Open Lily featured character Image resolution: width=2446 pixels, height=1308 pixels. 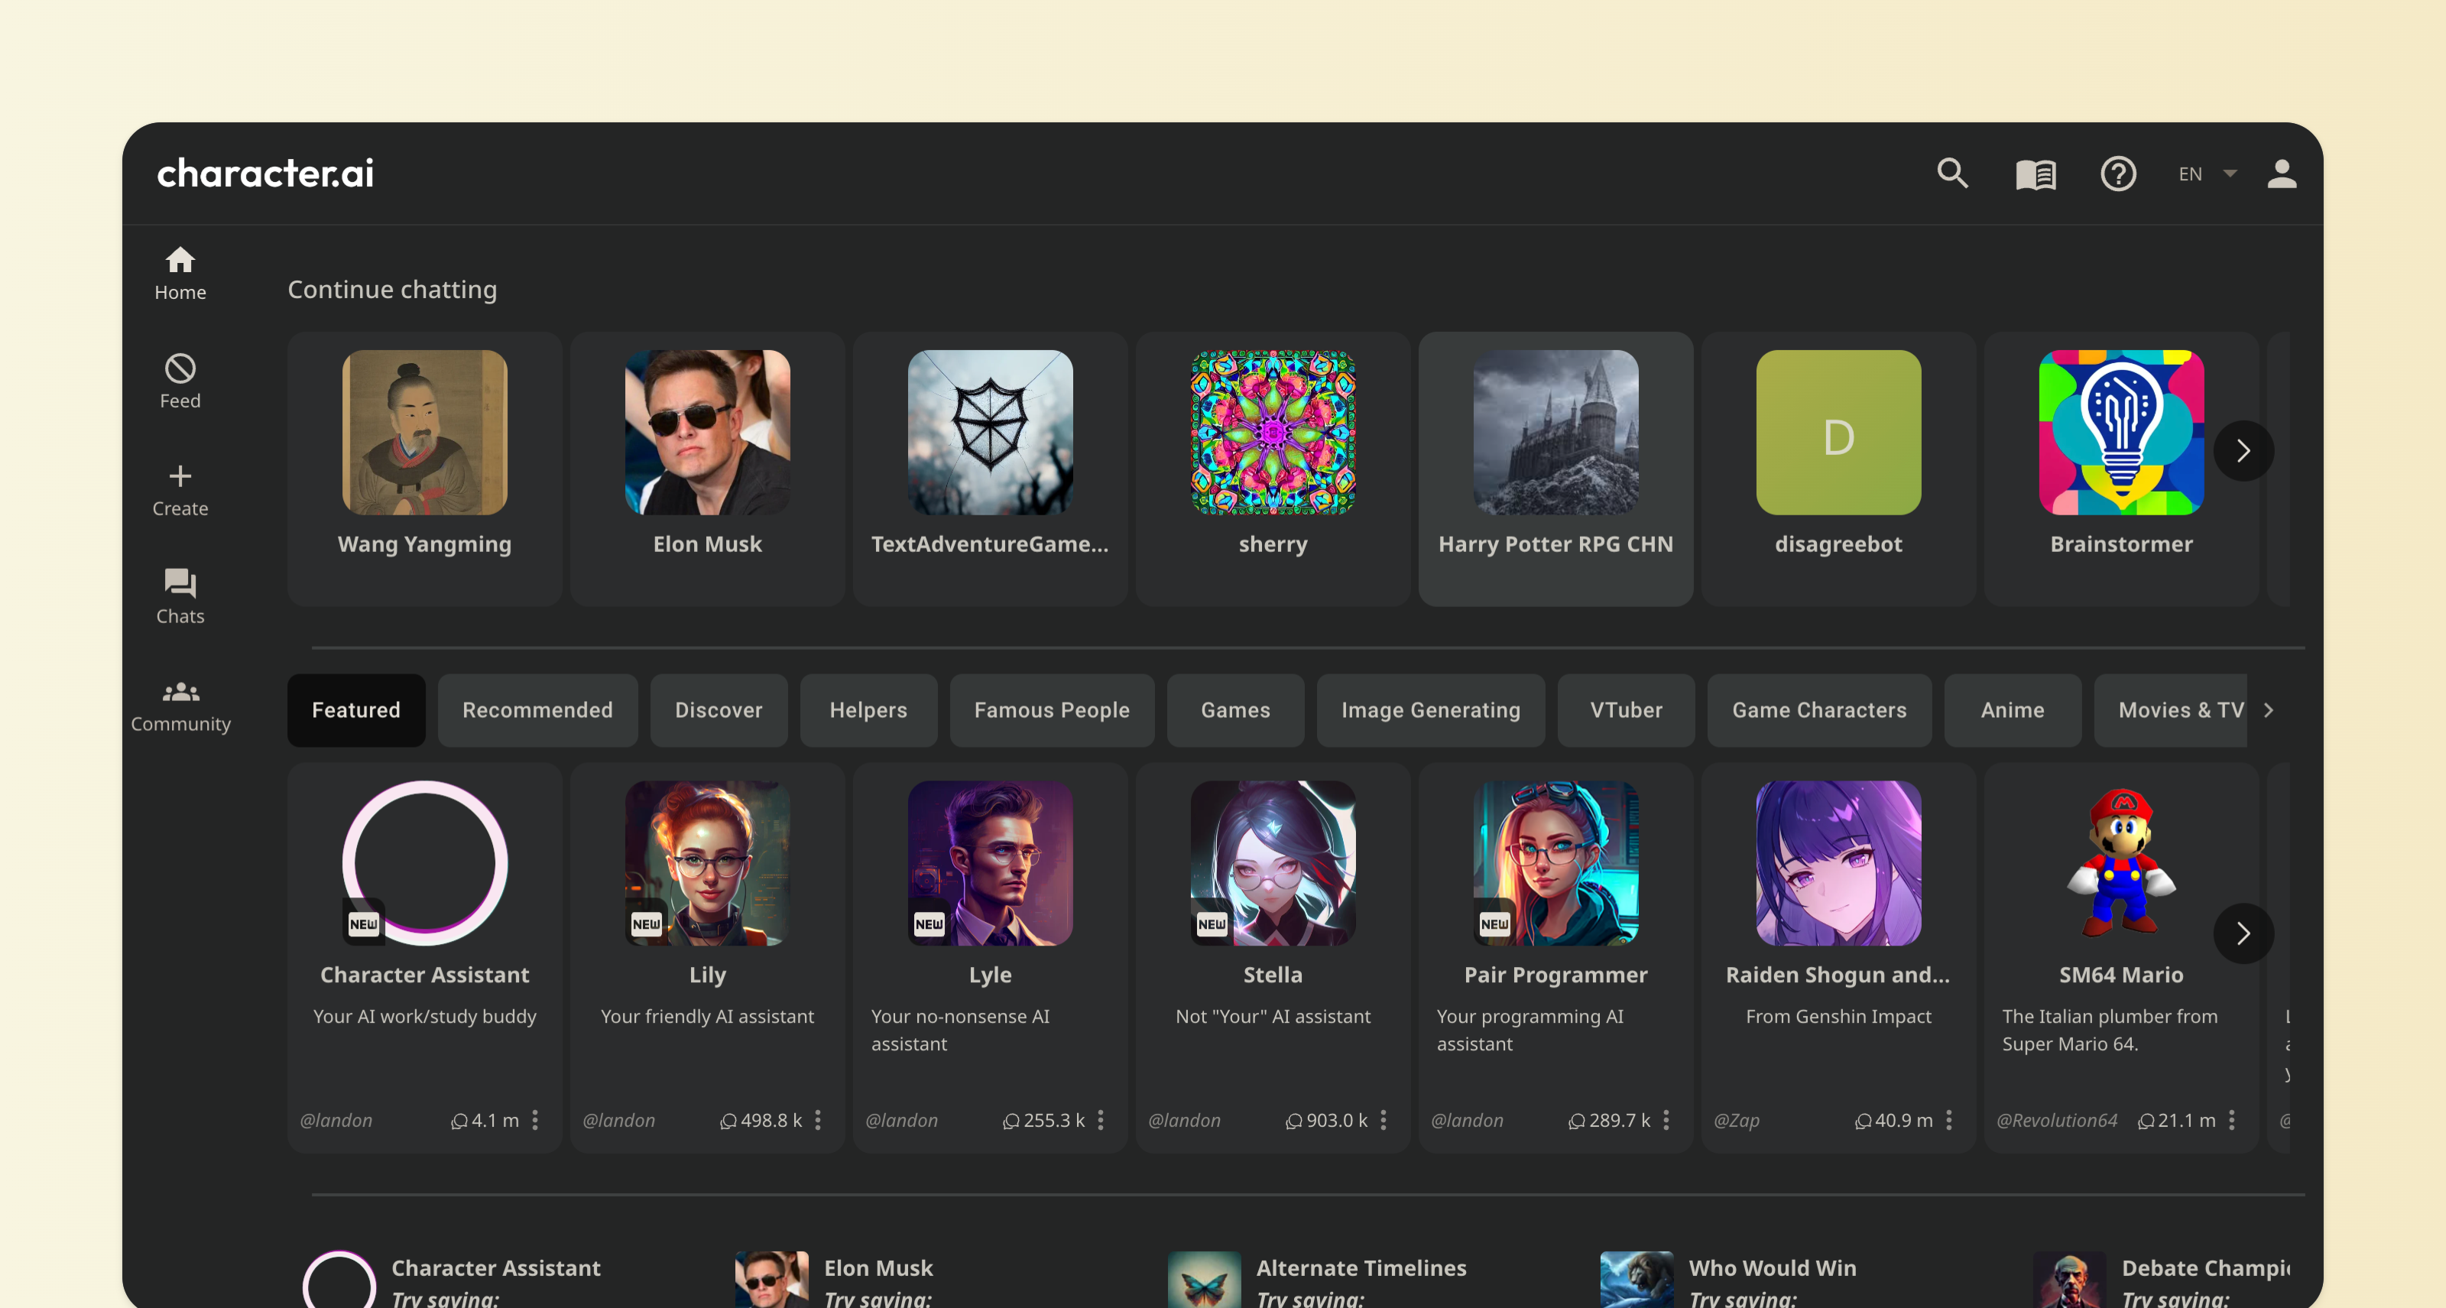(707, 957)
